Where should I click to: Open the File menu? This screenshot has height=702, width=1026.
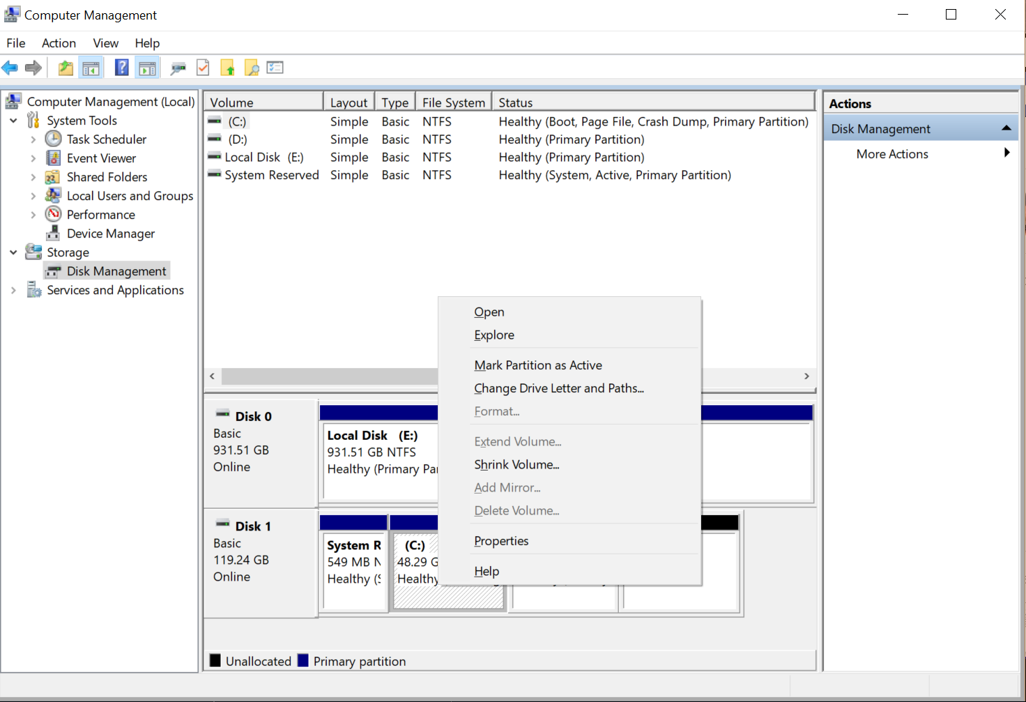pyautogui.click(x=16, y=43)
